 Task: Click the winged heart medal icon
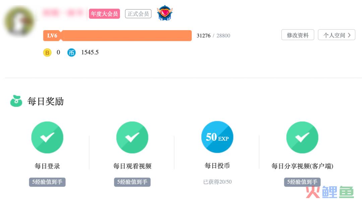coord(165,13)
